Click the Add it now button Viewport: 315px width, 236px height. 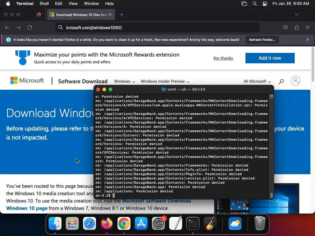(x=270, y=58)
